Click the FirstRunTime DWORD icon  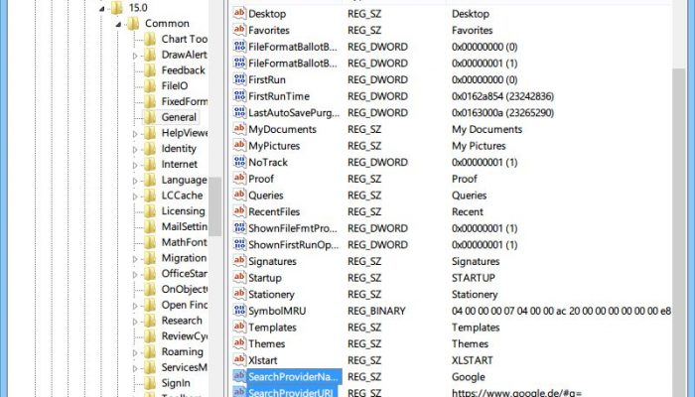coord(239,95)
